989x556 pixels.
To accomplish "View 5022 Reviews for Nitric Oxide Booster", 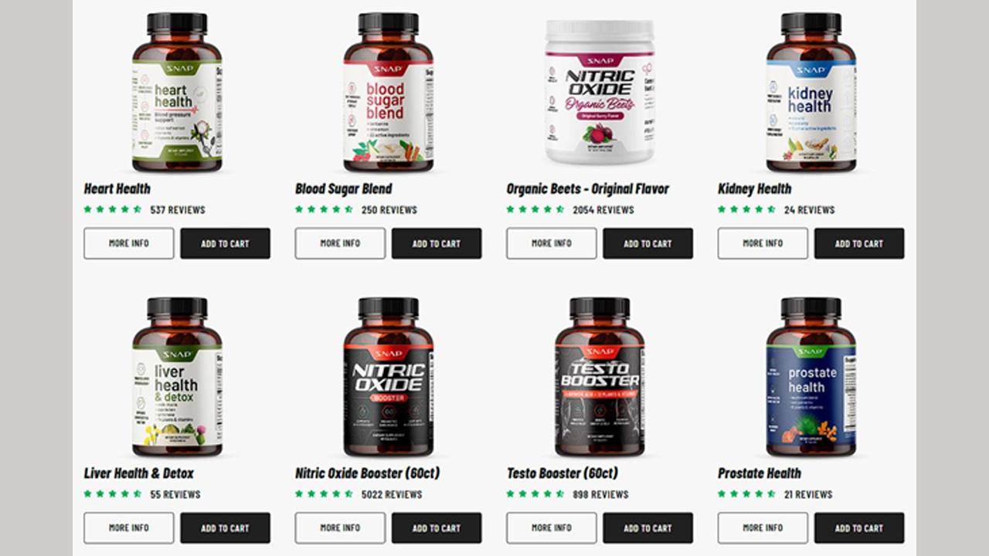I will point(392,494).
